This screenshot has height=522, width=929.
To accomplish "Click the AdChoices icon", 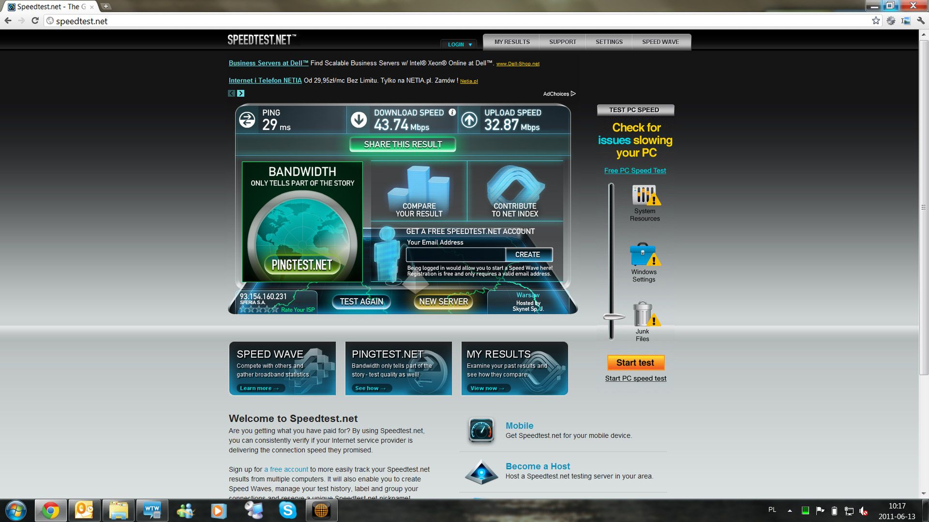I will (573, 94).
